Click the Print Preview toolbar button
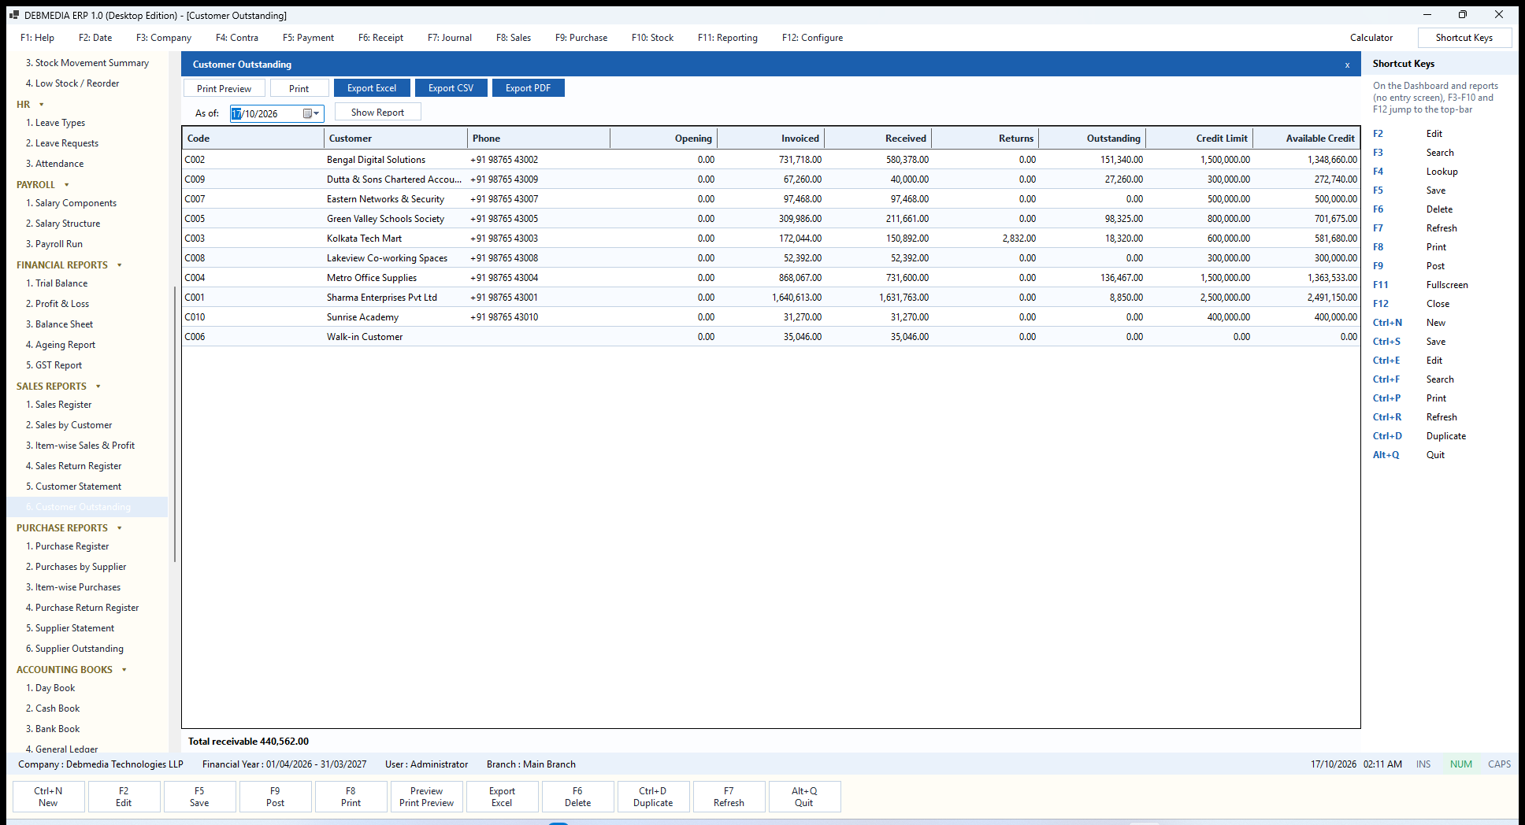 (x=224, y=88)
